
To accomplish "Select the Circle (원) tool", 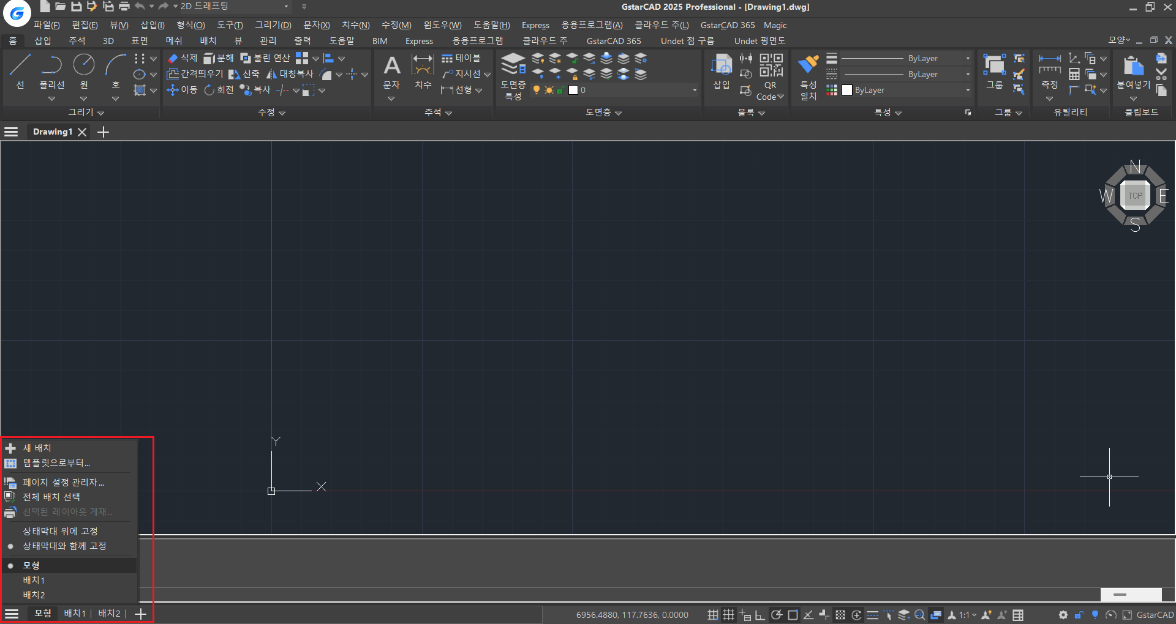I will click(x=84, y=70).
